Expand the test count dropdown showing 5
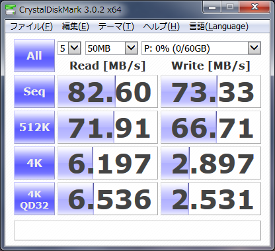 [74, 48]
